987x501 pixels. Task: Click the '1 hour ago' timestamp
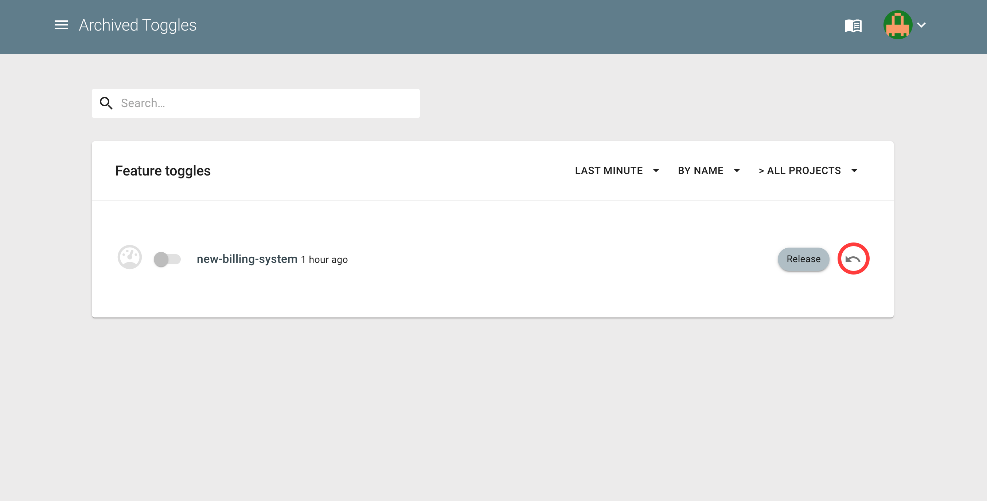point(324,260)
